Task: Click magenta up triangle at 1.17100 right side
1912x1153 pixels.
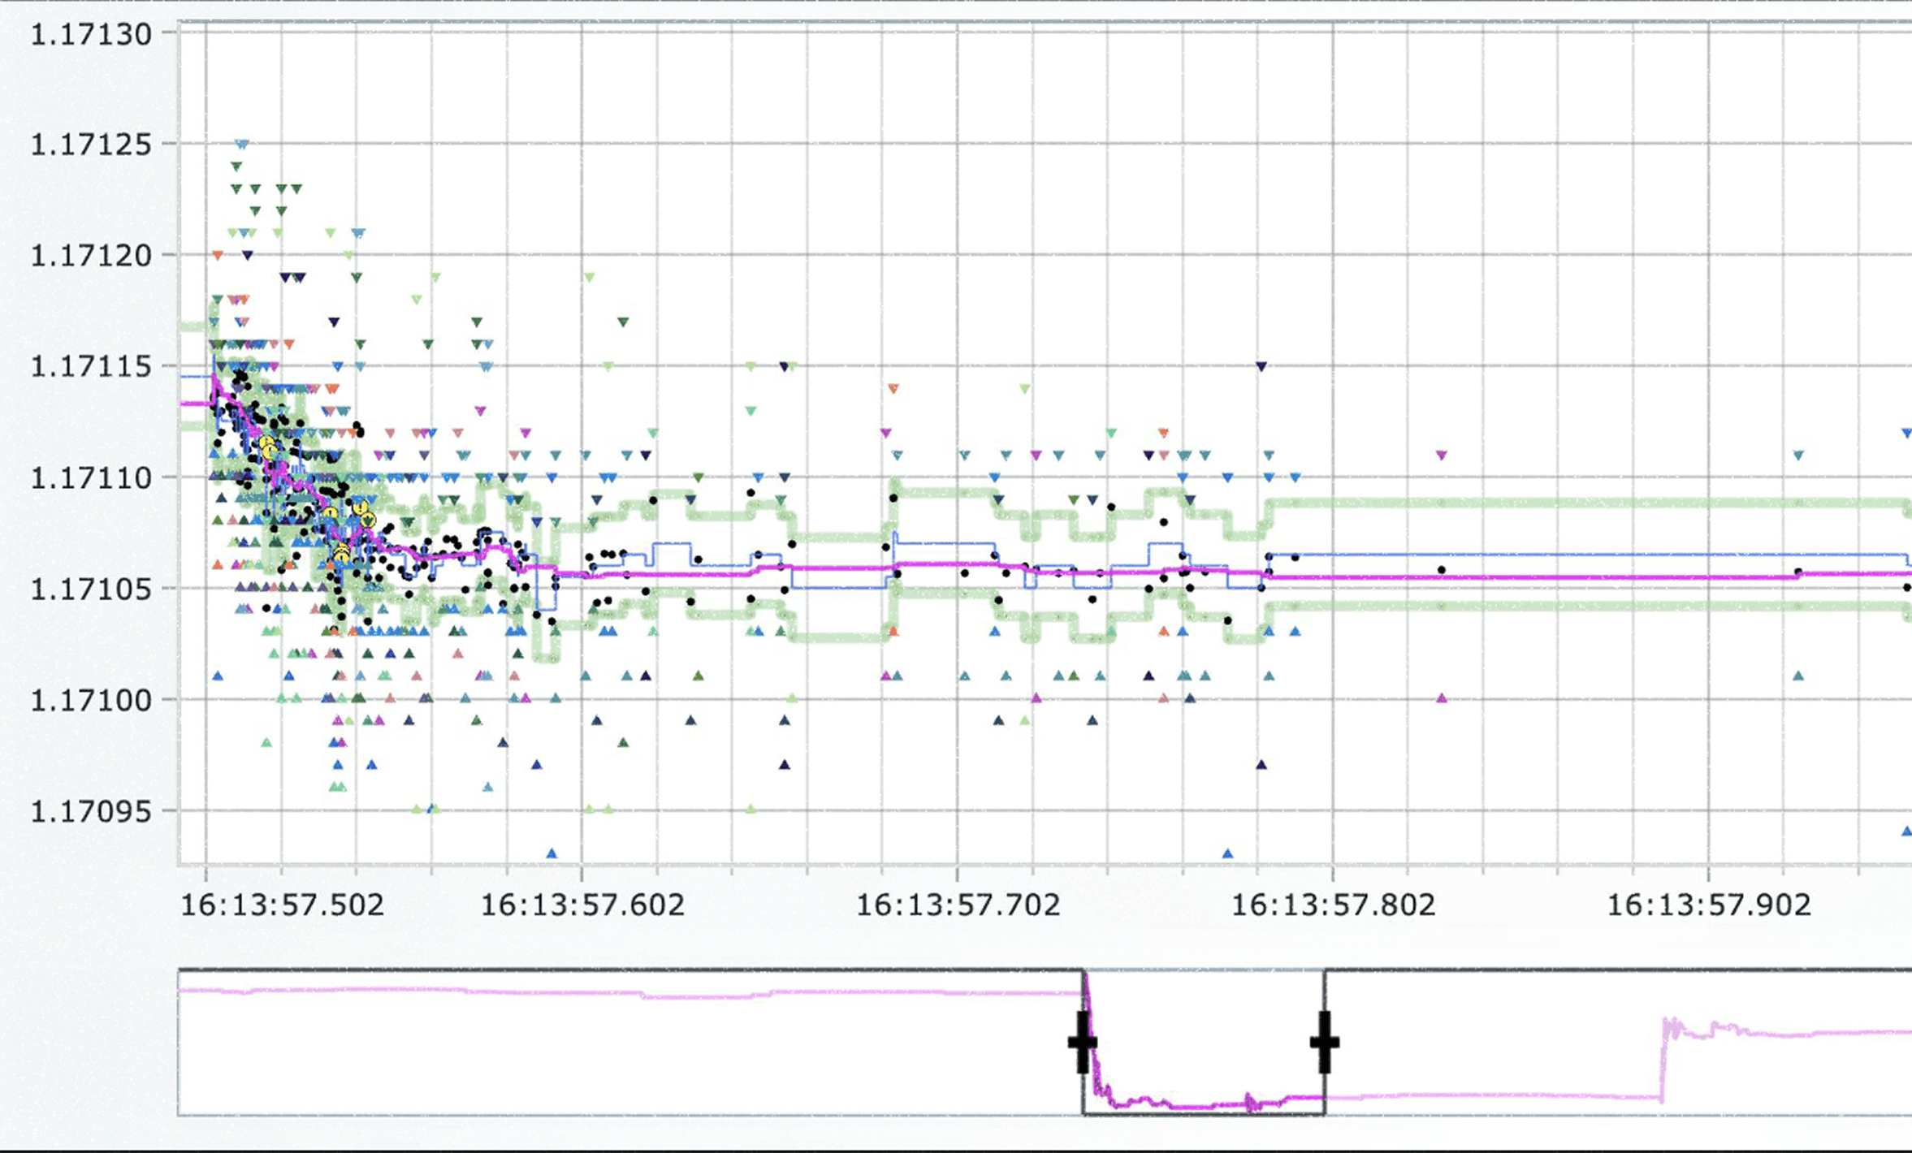Action: click(x=1441, y=697)
